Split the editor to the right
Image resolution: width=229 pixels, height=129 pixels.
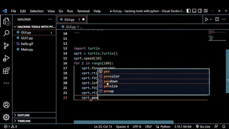coord(217,19)
